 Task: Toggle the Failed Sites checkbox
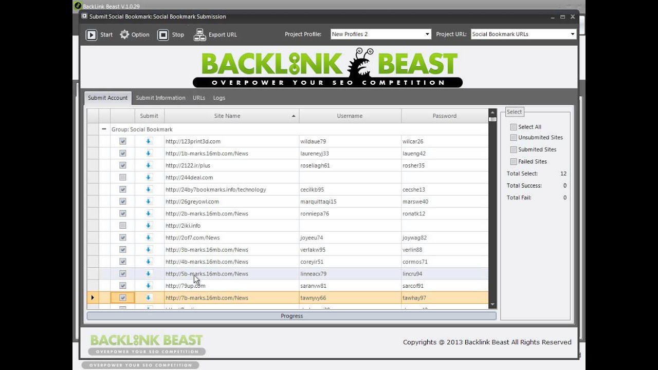pyautogui.click(x=514, y=161)
